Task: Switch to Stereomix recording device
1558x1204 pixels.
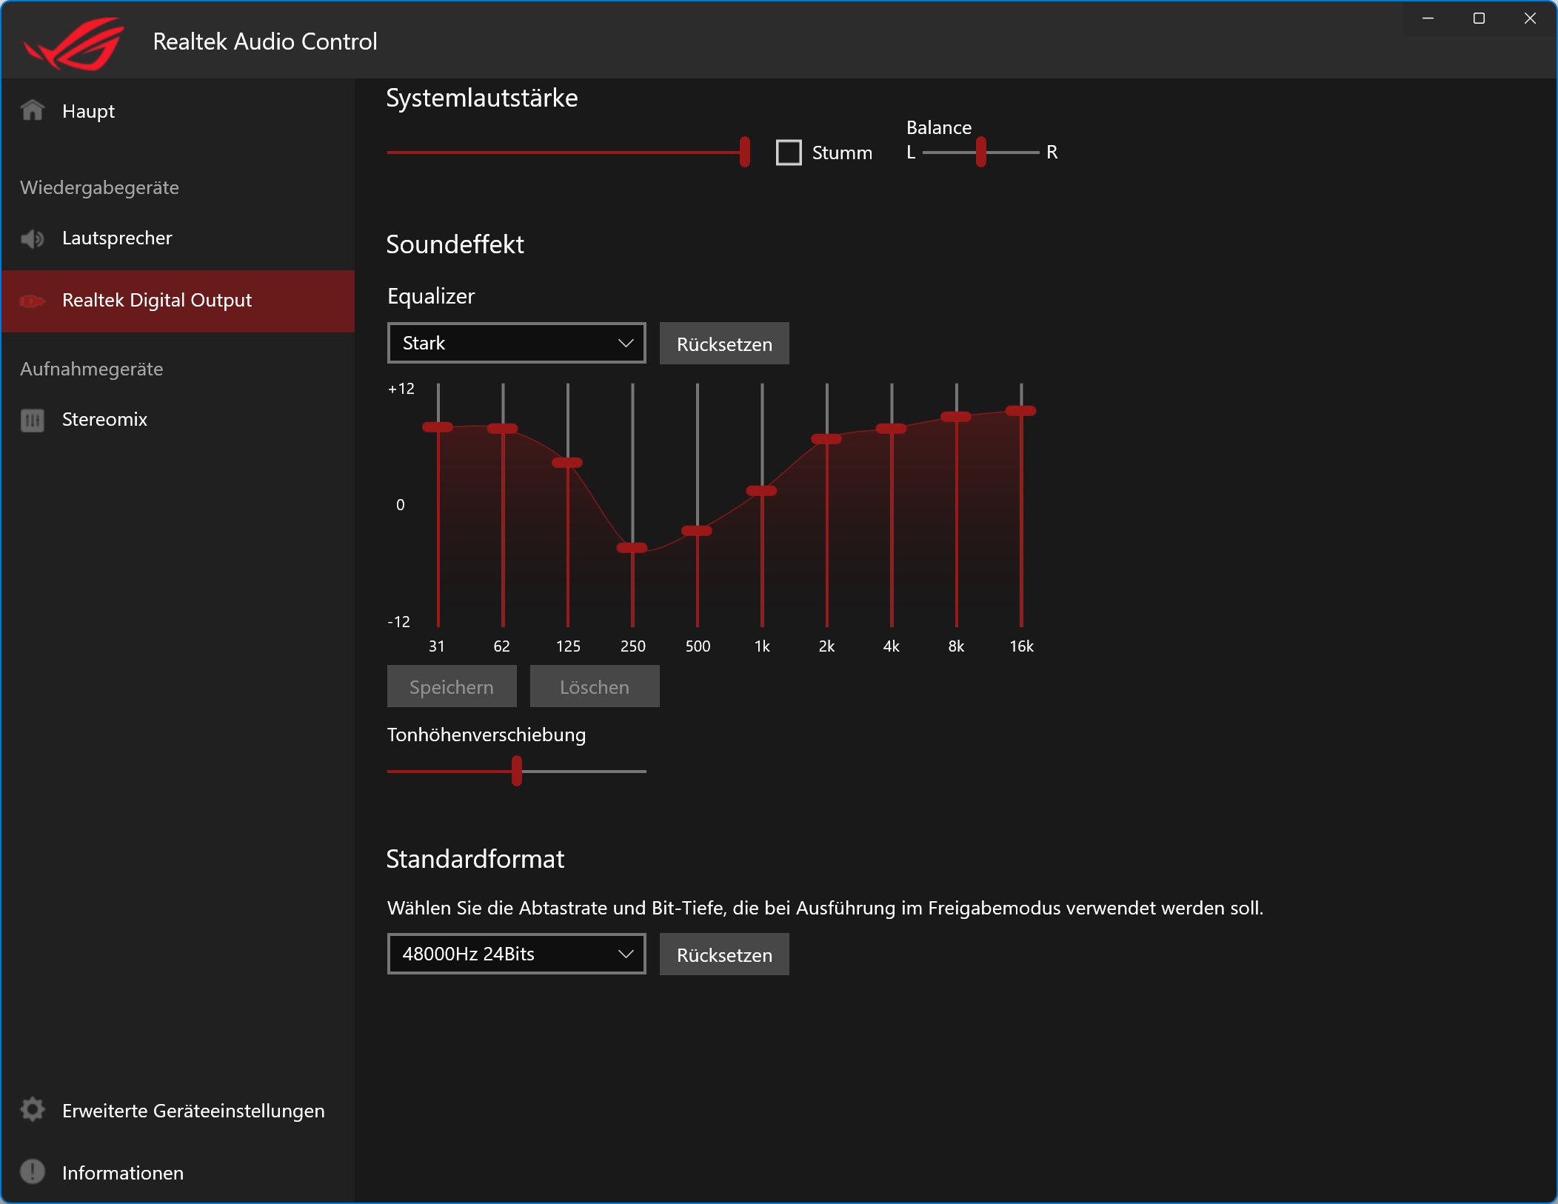Action: [104, 420]
